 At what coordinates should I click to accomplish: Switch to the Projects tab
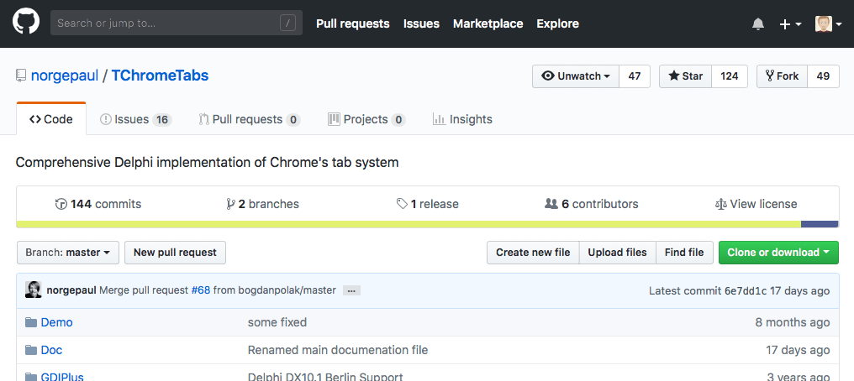point(366,119)
